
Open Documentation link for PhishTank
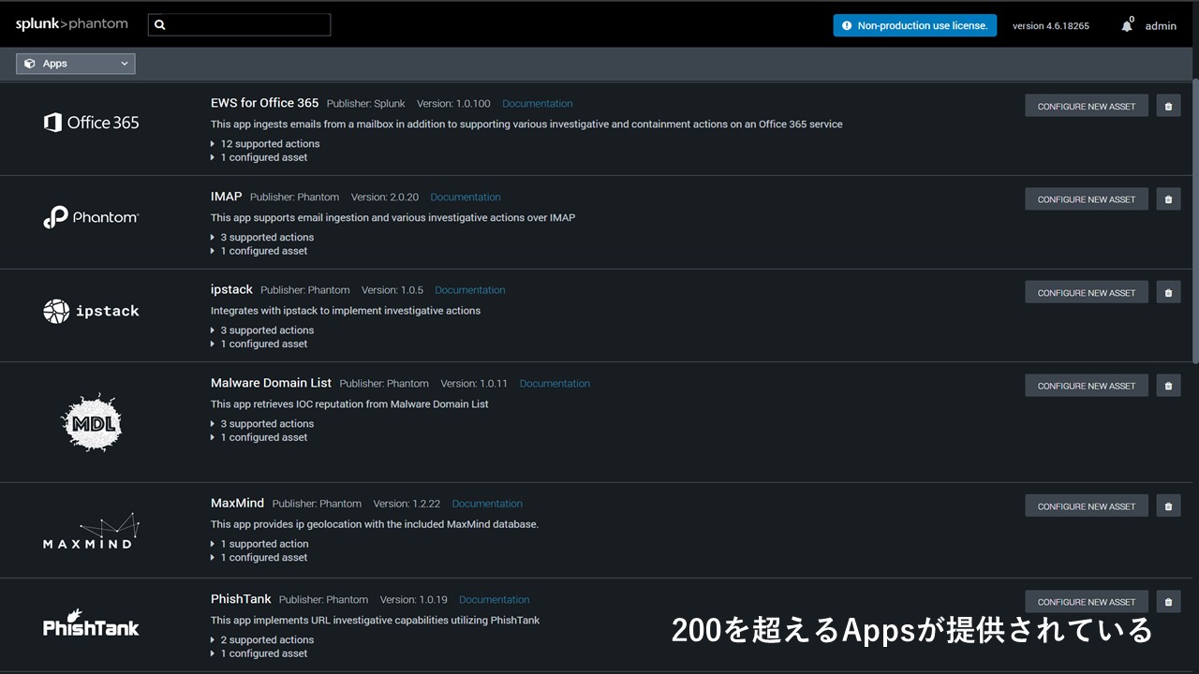(495, 599)
